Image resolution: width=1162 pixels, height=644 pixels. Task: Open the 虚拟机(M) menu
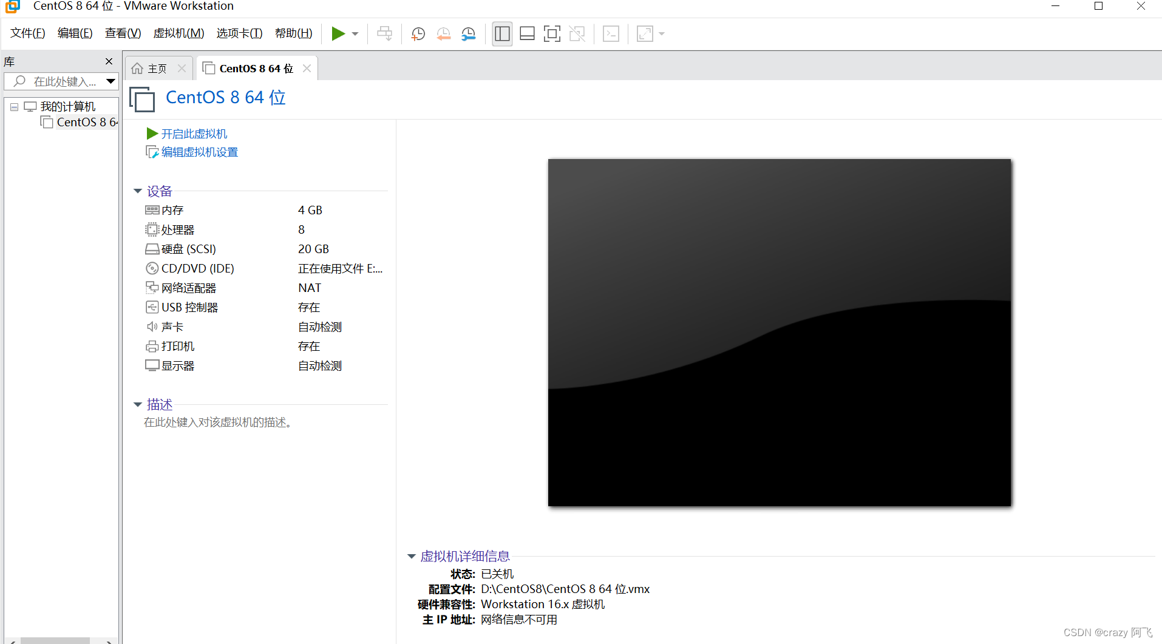point(178,33)
